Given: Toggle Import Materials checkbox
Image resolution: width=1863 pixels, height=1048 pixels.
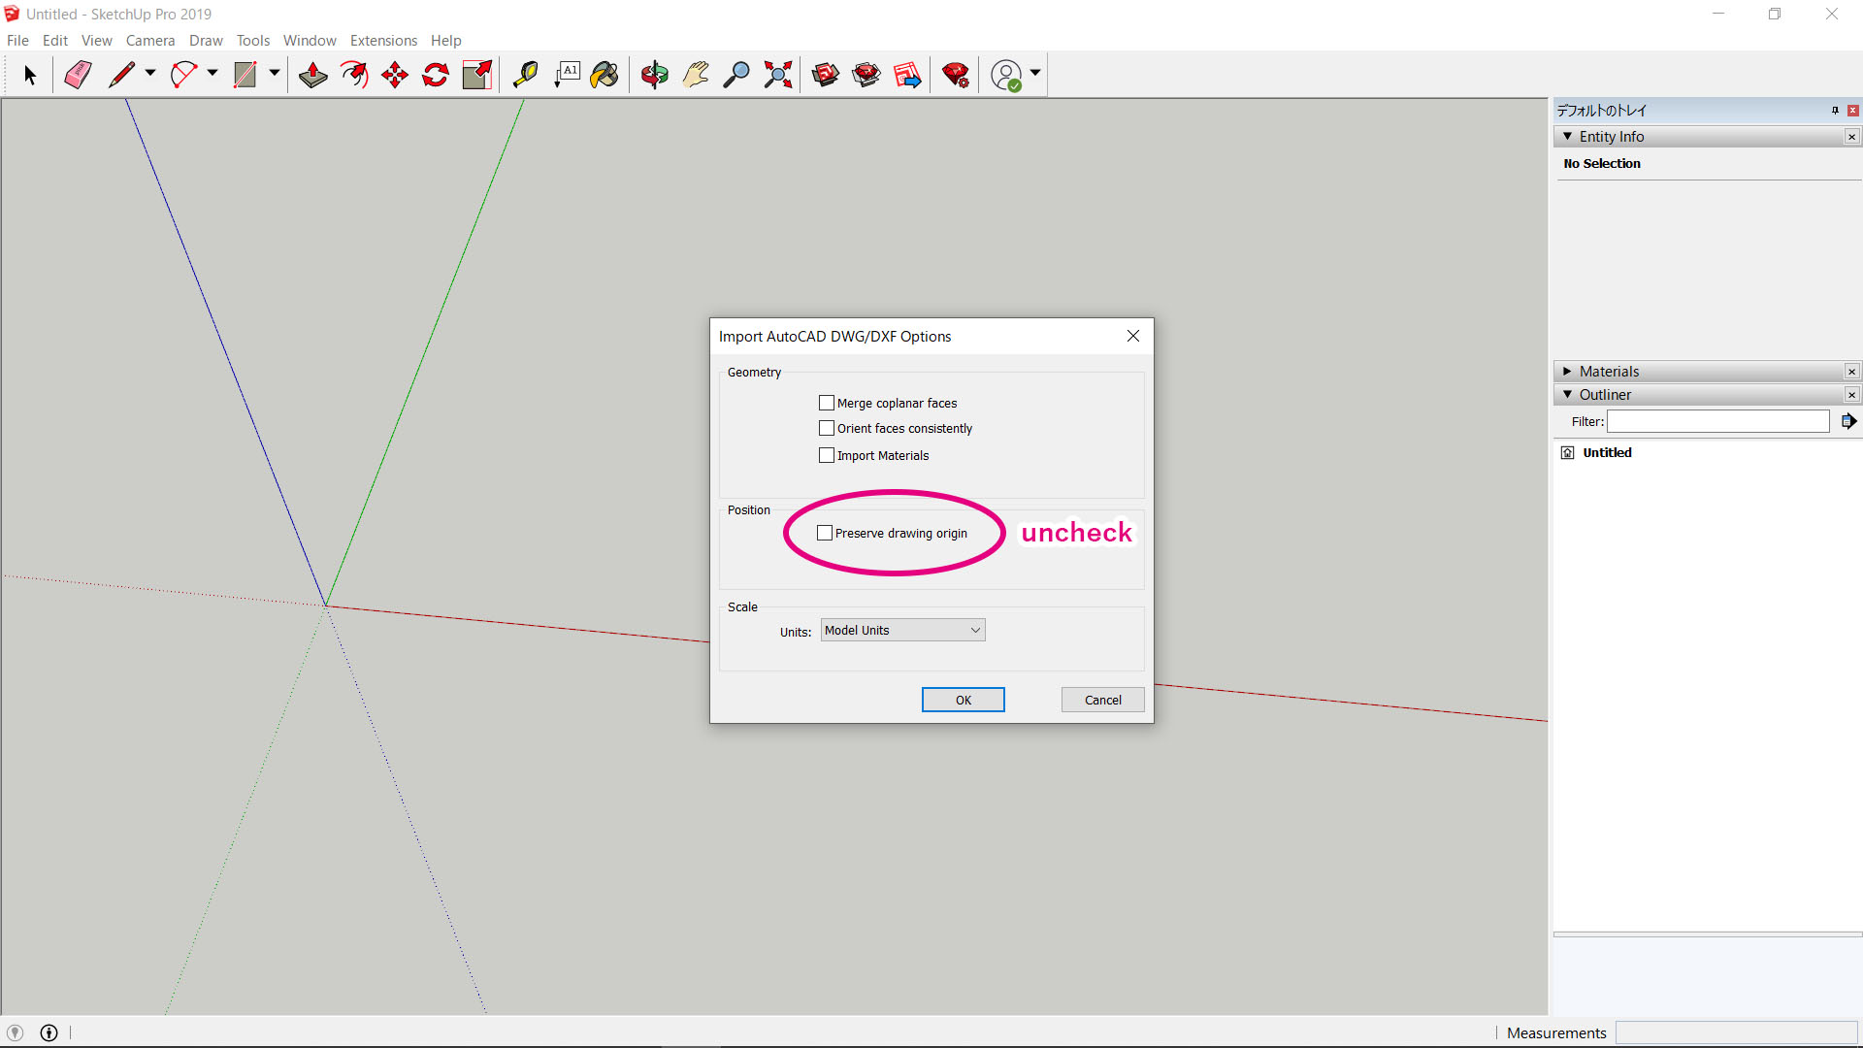Looking at the screenshot, I should click(x=827, y=455).
